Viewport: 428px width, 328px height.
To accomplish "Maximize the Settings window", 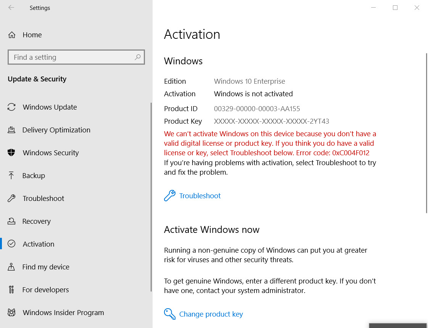I will click(x=395, y=8).
